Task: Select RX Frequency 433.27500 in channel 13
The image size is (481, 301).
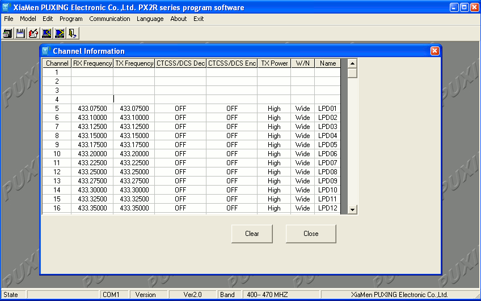Action: coord(92,181)
